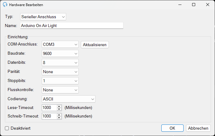Expand the Flusskontrolle dropdown
Viewport: 215px width, 136px height.
60,90
